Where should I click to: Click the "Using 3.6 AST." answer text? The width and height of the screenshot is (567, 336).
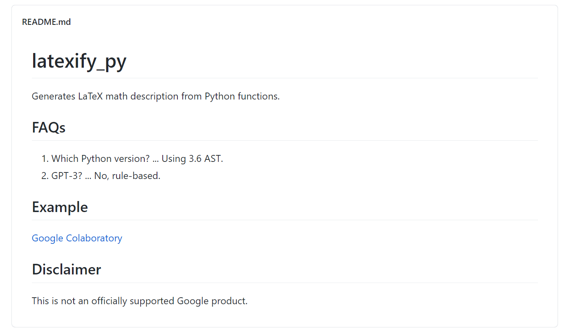[x=192, y=159]
